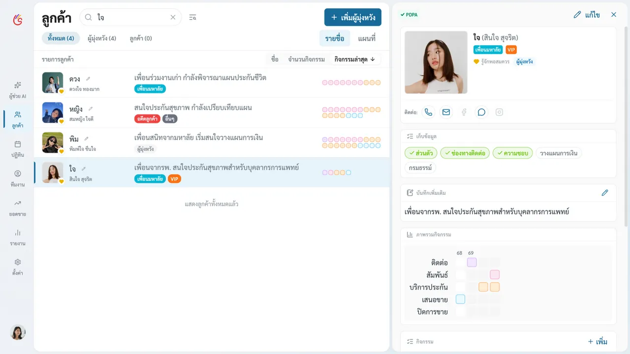Viewport: 630px width, 354px height.
Task: Open the Instagram contact icon
Action: (x=500, y=112)
